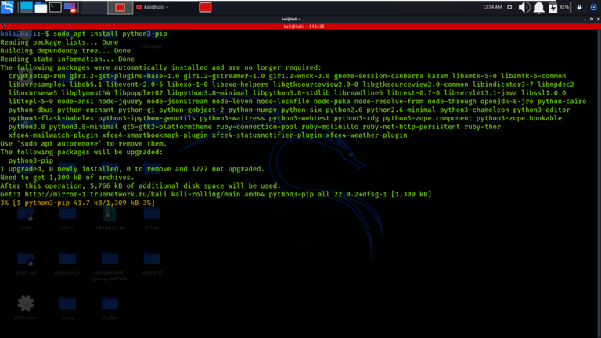Image resolution: width=601 pixels, height=338 pixels.
Task: Click the 81% battery percentage label
Action: point(564,7)
